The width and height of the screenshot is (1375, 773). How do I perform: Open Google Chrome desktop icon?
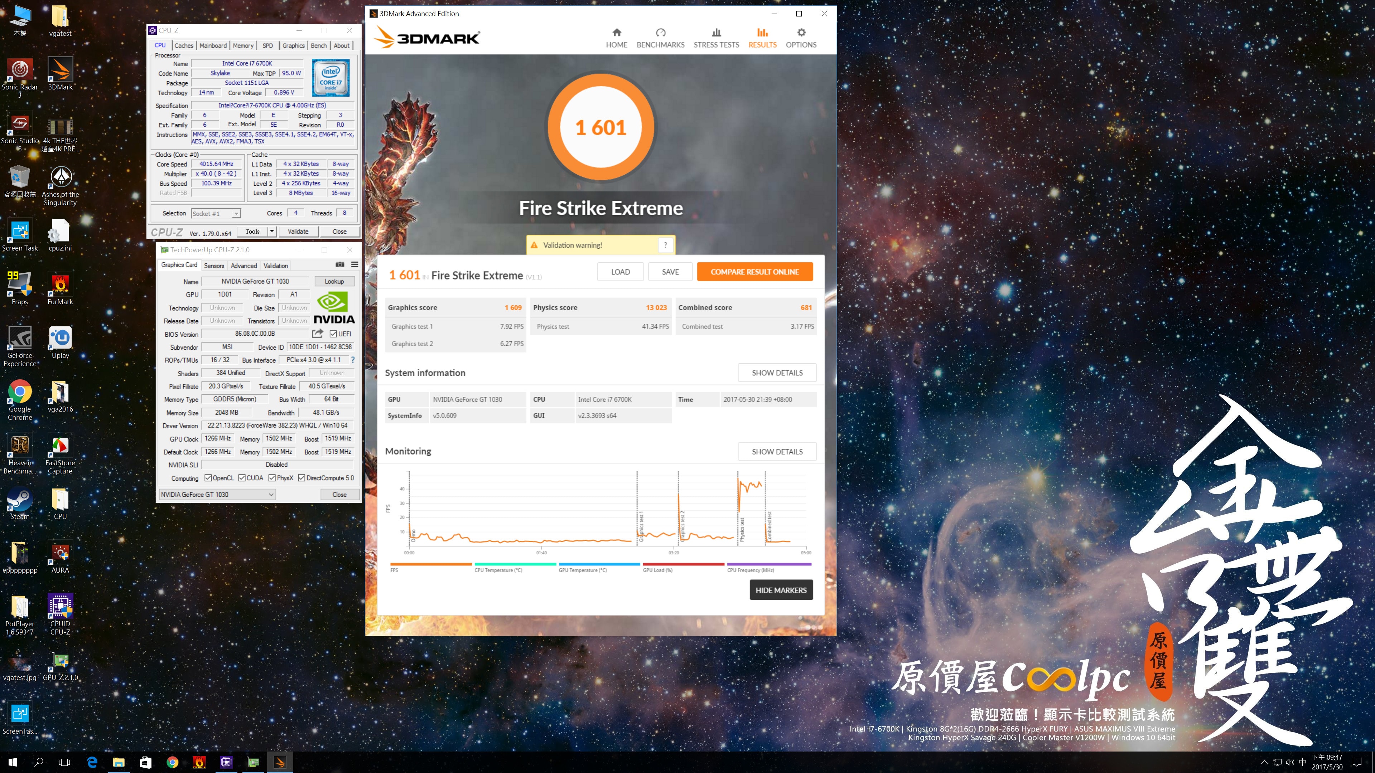click(x=20, y=400)
